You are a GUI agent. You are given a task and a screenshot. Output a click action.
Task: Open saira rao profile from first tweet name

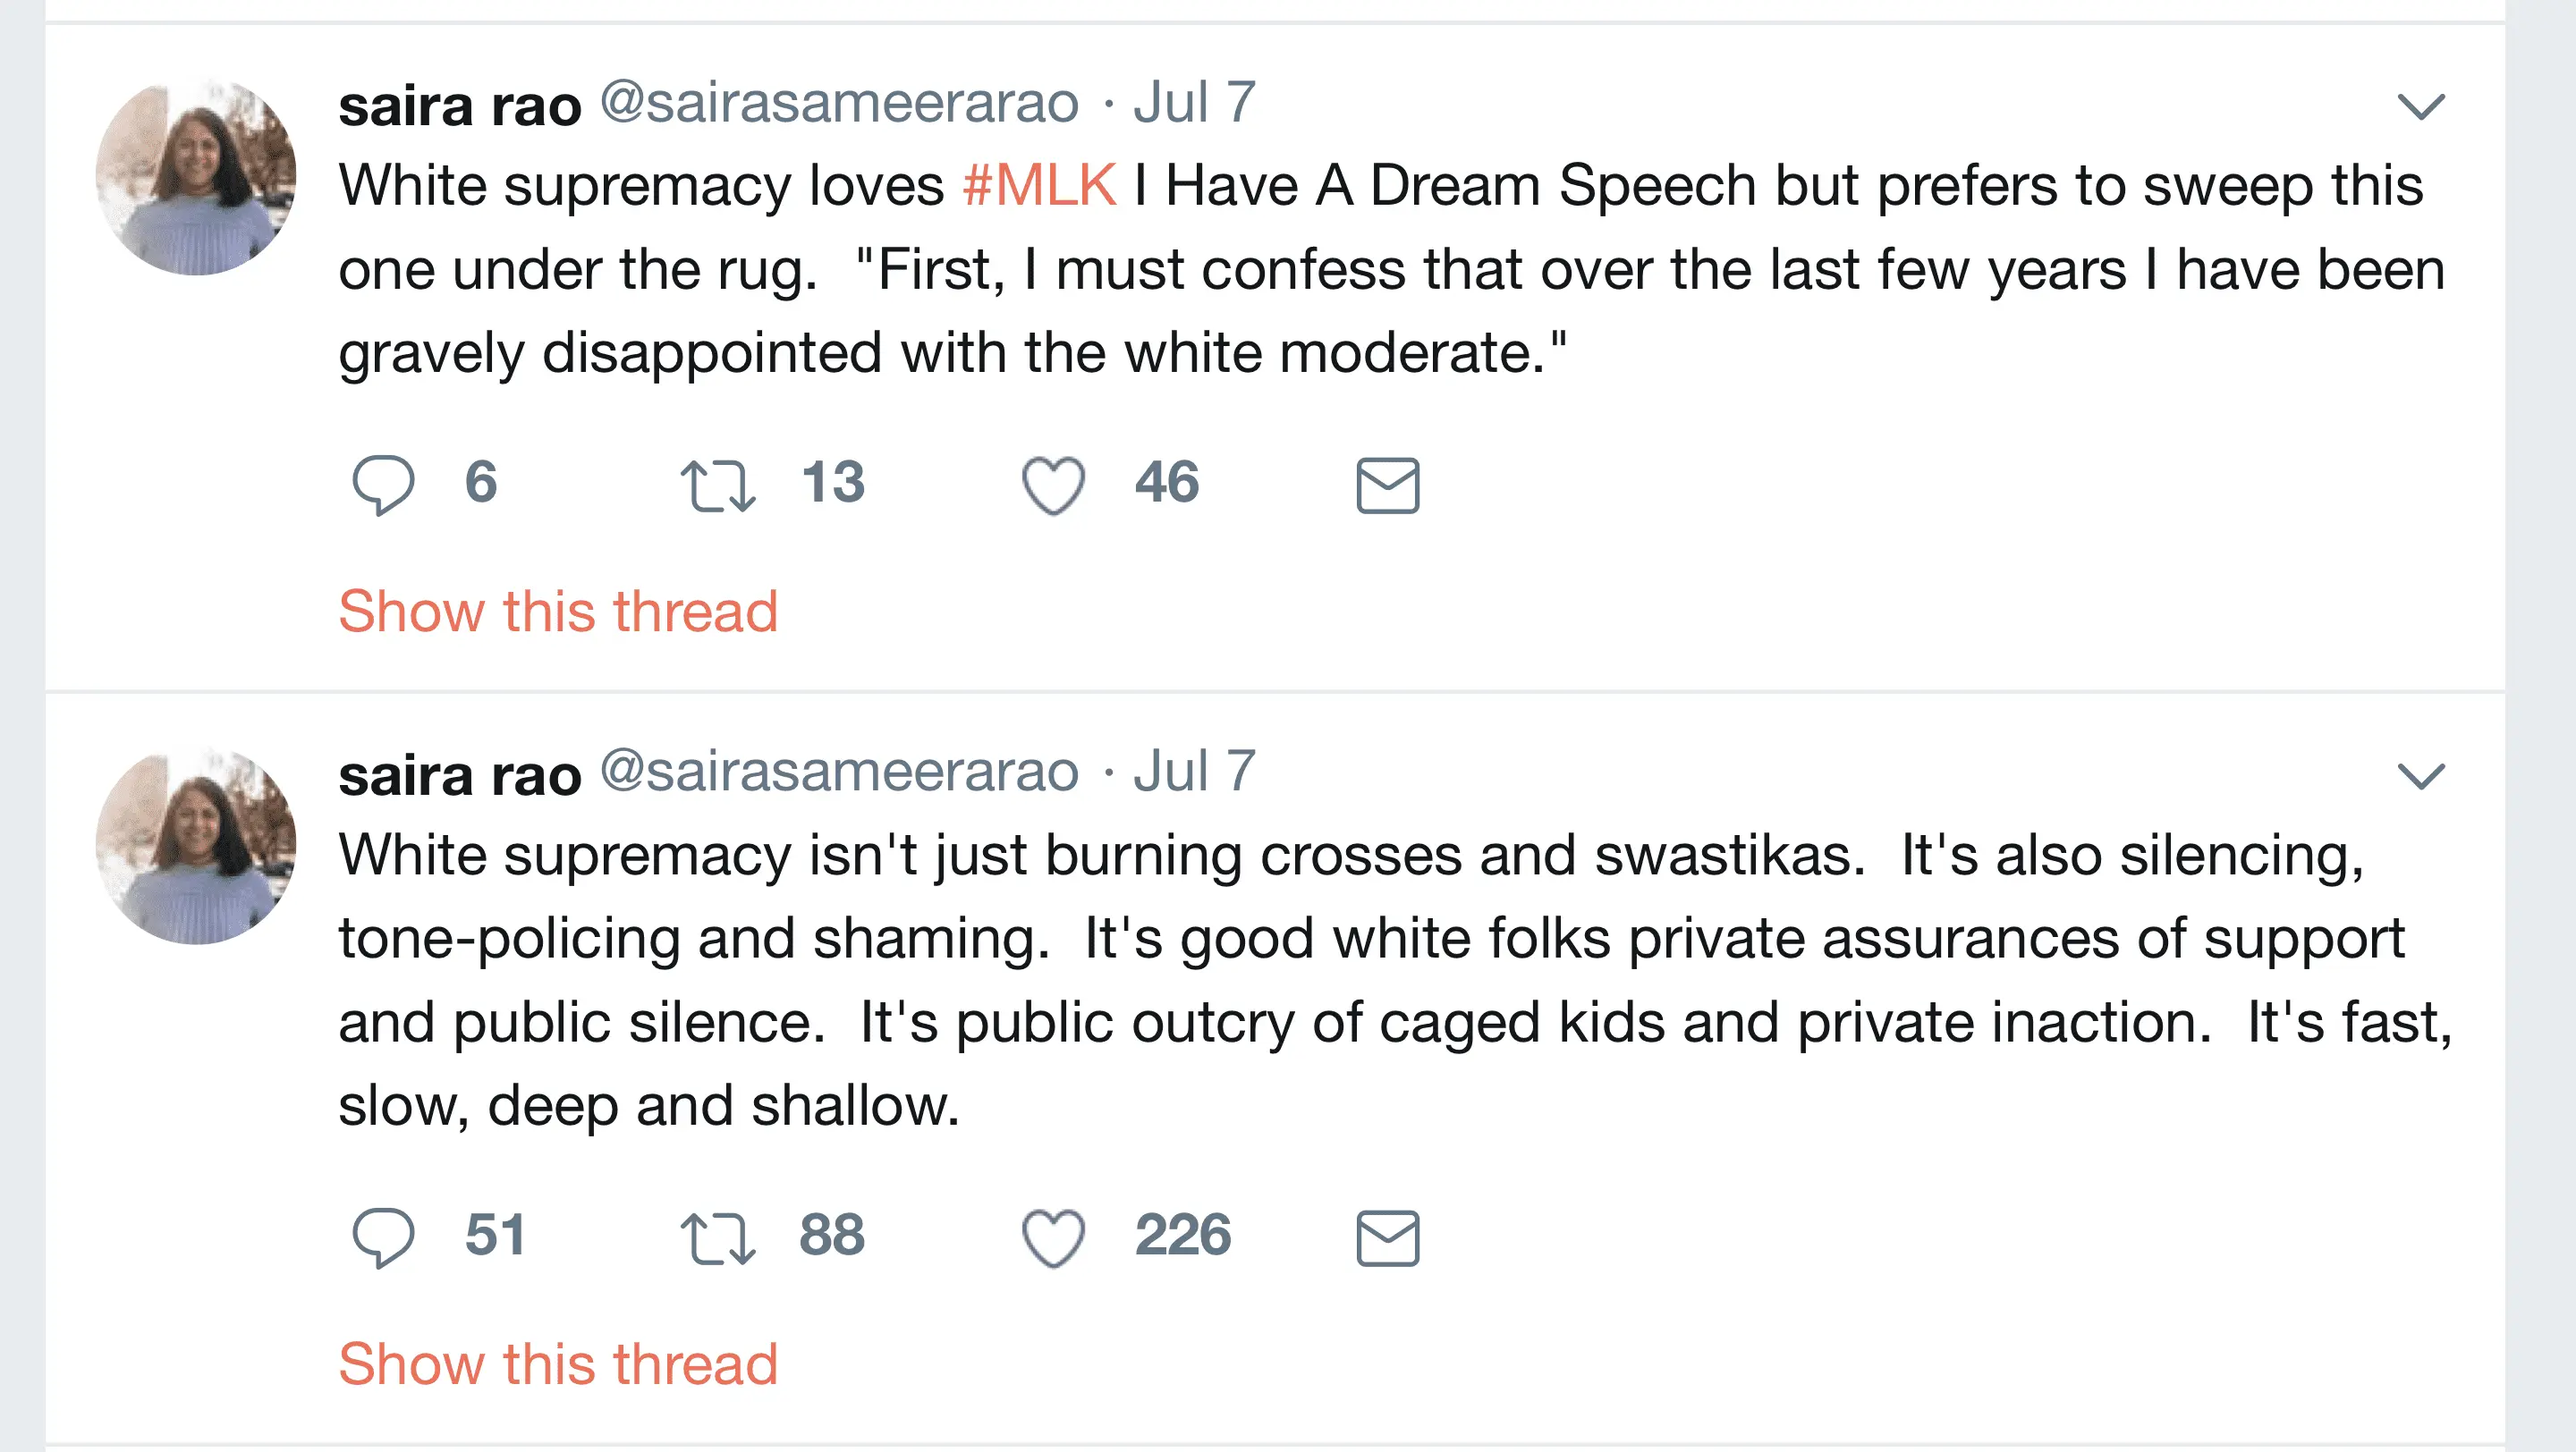(x=460, y=105)
